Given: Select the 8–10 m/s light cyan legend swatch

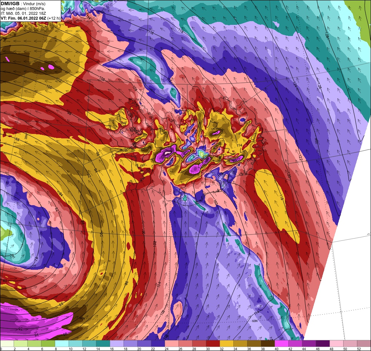Looking at the screenshot, I should [62, 344].
